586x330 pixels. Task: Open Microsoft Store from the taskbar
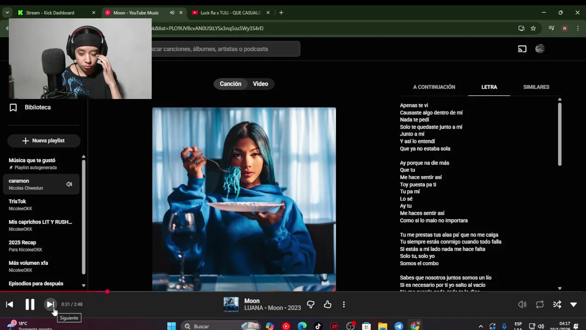click(x=366, y=326)
